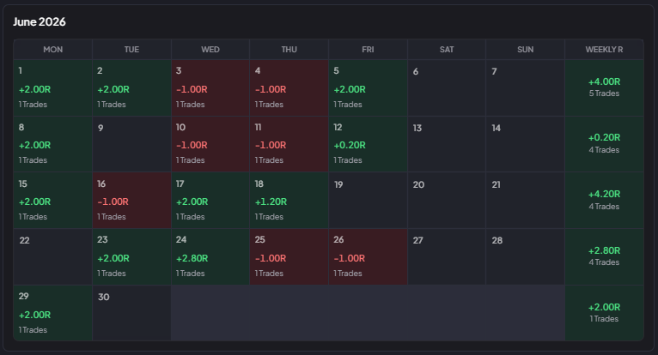Select the June 14 cell
This screenshot has width=658, height=355.
(x=526, y=144)
